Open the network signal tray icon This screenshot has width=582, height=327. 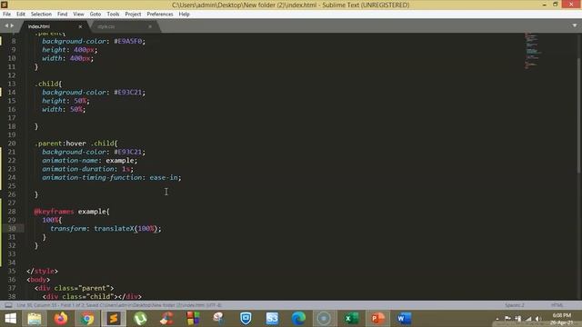click(x=528, y=319)
